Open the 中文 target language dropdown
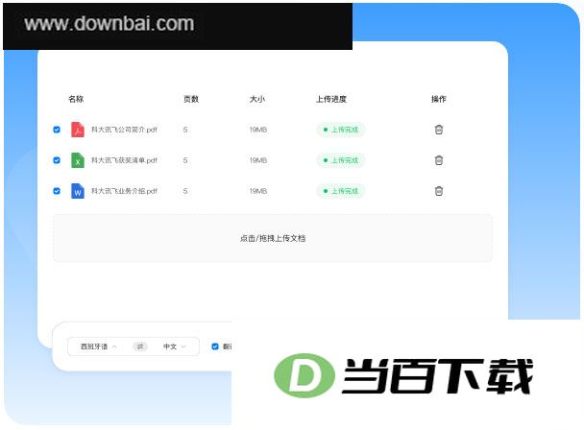The height and width of the screenshot is (430, 584). click(174, 346)
